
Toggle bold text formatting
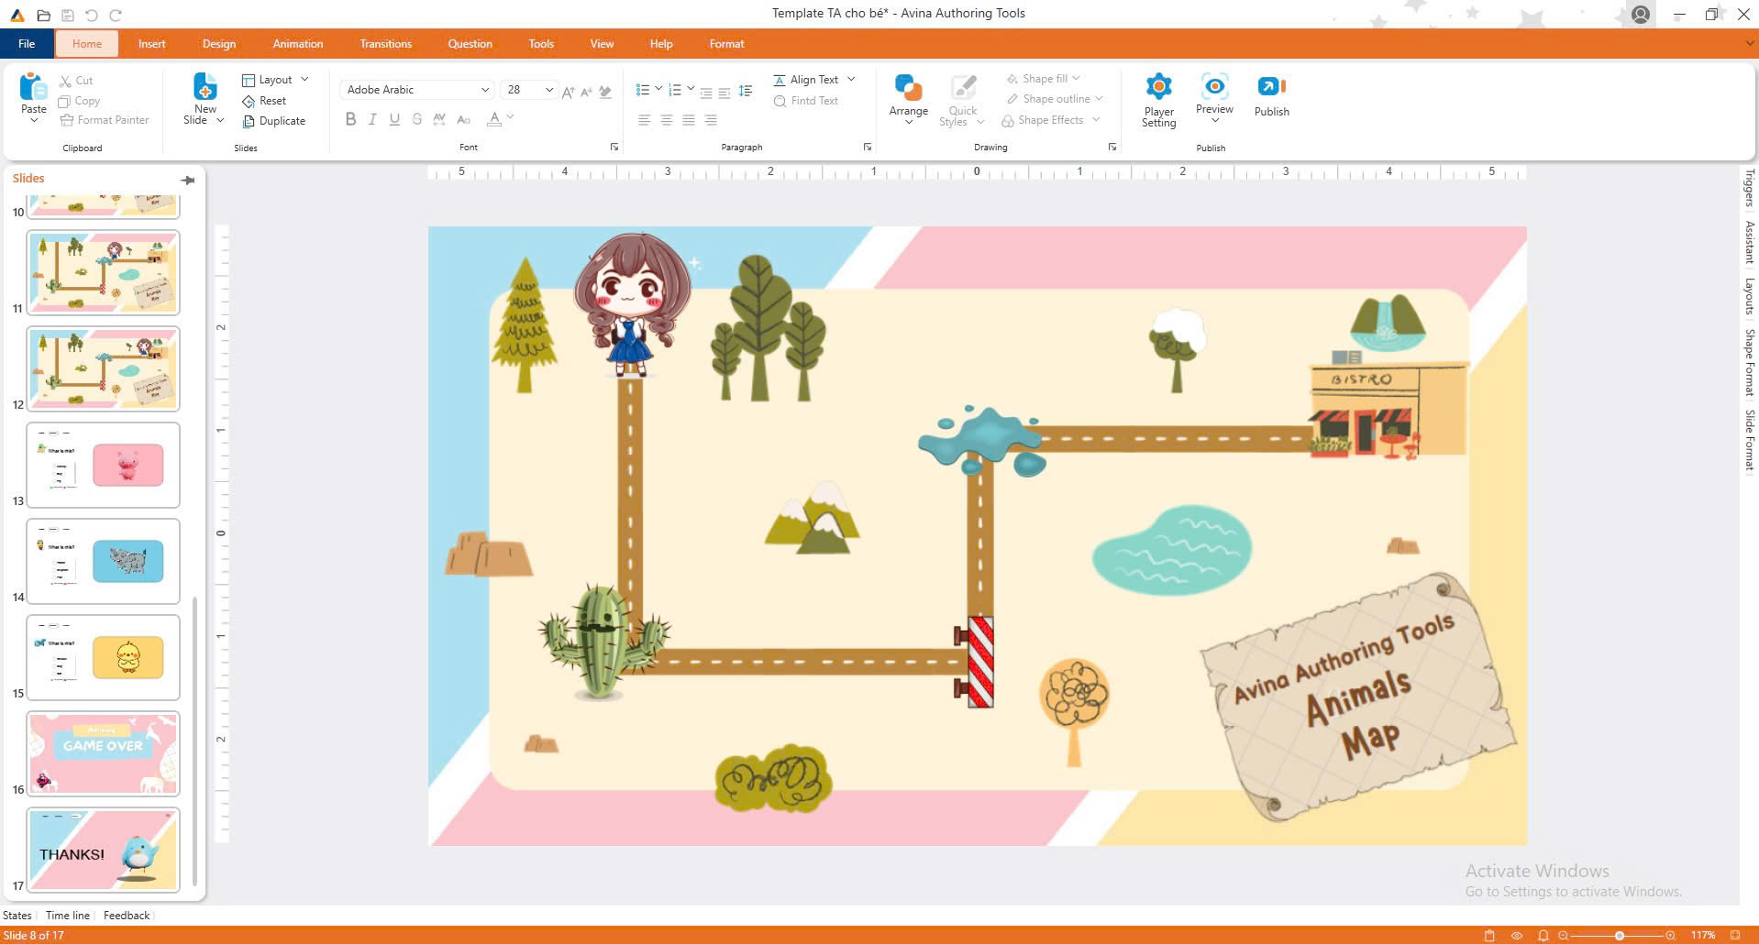pyautogui.click(x=350, y=119)
